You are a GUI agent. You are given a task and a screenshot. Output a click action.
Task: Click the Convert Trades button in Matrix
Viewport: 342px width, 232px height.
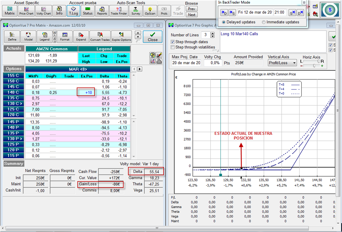pyautogui.click(x=100, y=37)
